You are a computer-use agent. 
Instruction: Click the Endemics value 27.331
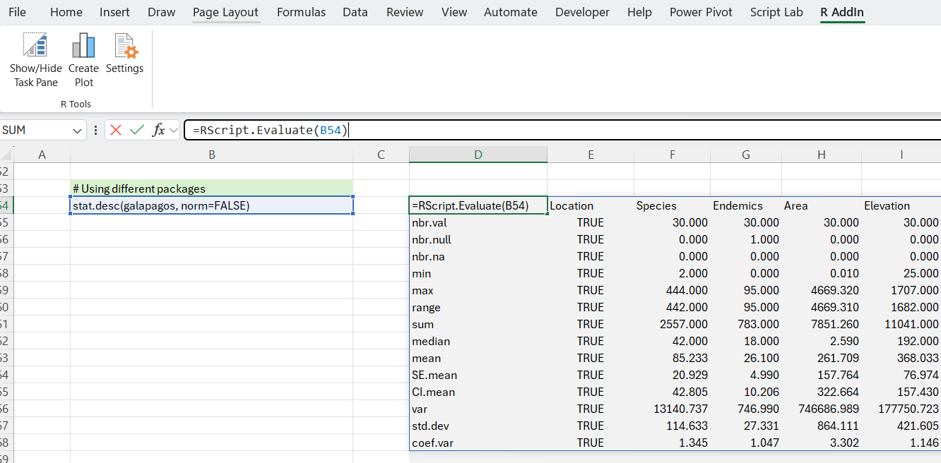click(746, 426)
